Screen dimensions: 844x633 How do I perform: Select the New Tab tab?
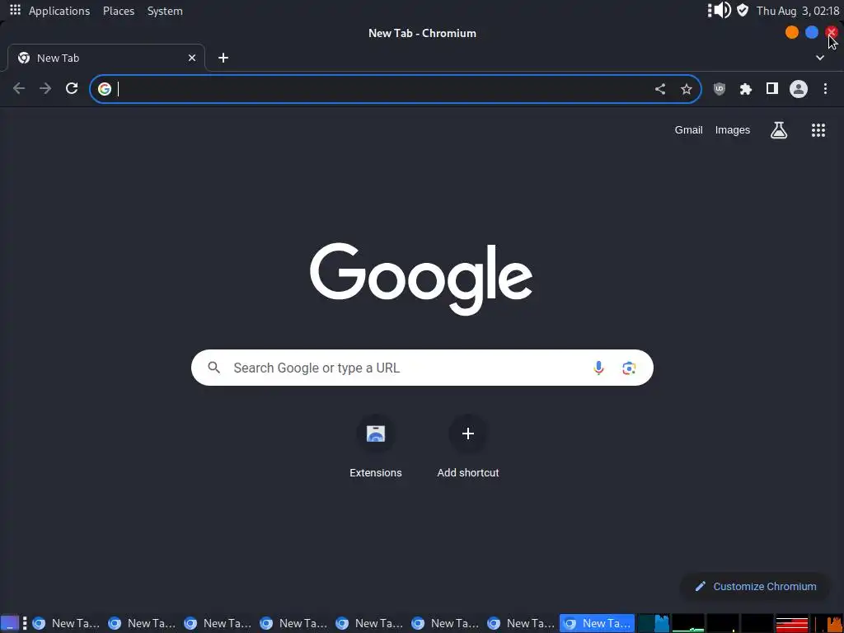pyautogui.click(x=106, y=58)
